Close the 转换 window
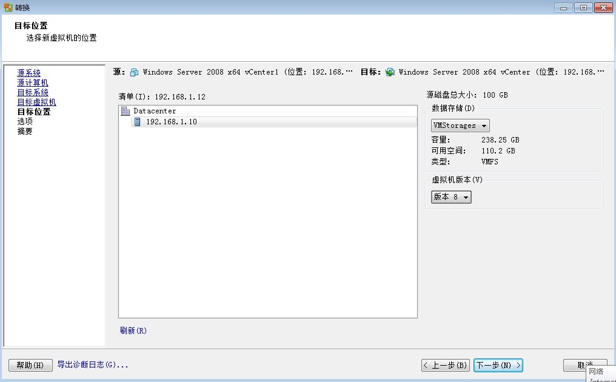 [x=603, y=7]
